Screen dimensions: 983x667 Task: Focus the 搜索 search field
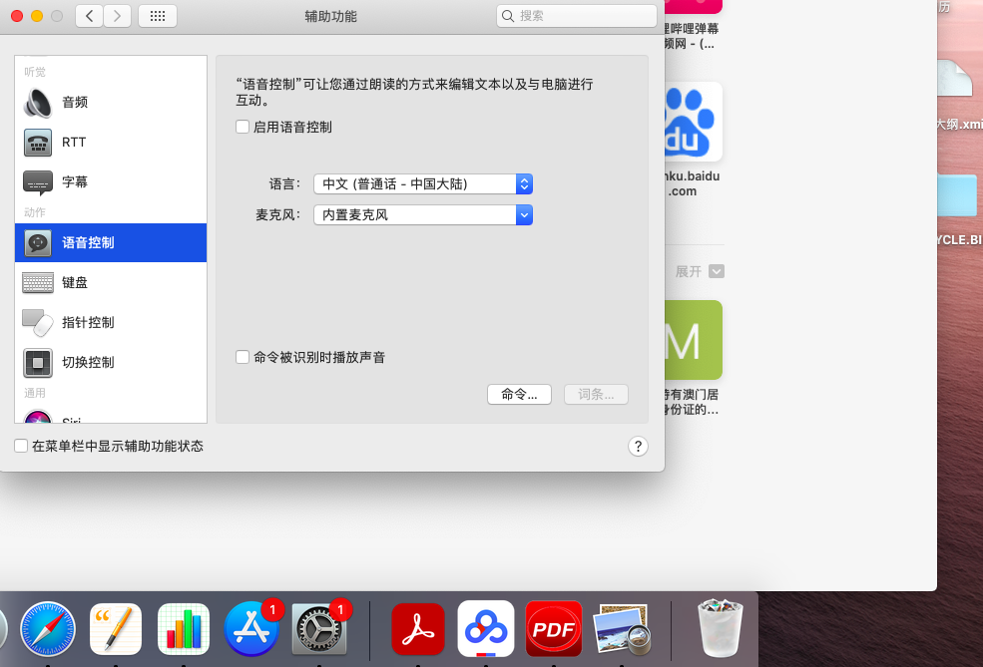pos(577,16)
